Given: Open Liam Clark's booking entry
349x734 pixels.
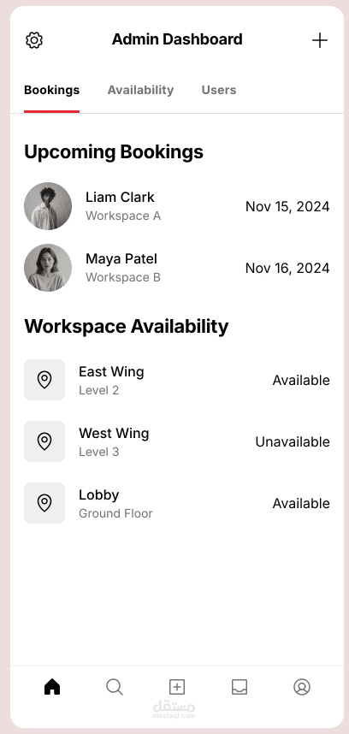Looking at the screenshot, I should 177,206.
